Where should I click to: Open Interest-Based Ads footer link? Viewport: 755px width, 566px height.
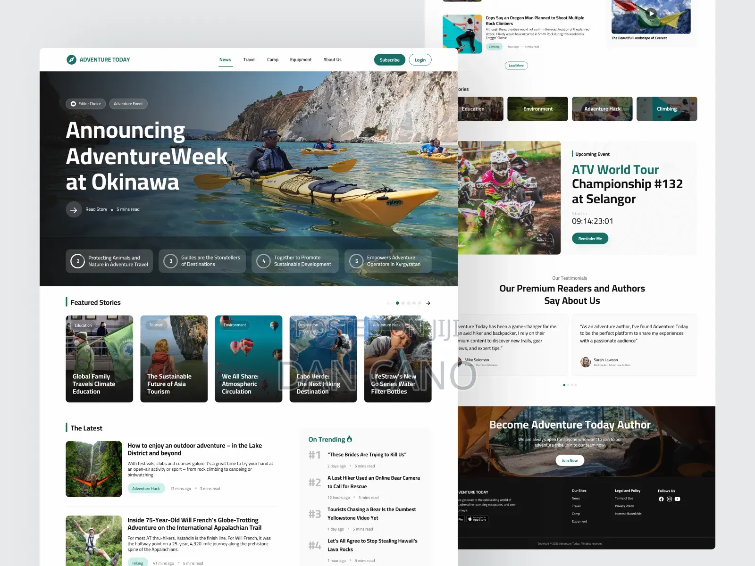pyautogui.click(x=628, y=514)
